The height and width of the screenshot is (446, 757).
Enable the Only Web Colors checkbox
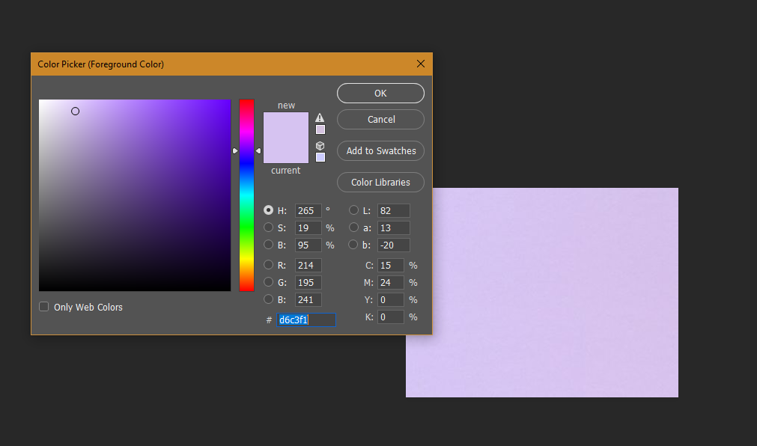tap(44, 307)
